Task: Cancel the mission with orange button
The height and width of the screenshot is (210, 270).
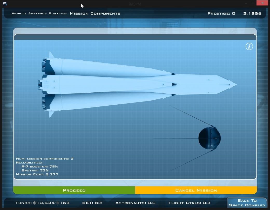Action: click(x=196, y=190)
